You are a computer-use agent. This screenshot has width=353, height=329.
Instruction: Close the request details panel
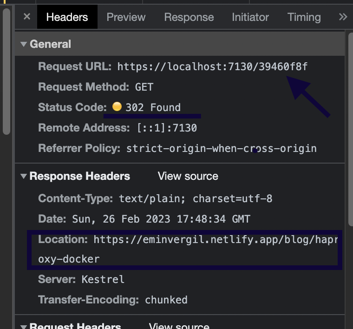coord(27,17)
